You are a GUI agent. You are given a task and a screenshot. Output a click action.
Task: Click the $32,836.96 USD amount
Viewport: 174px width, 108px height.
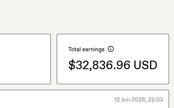113,65
